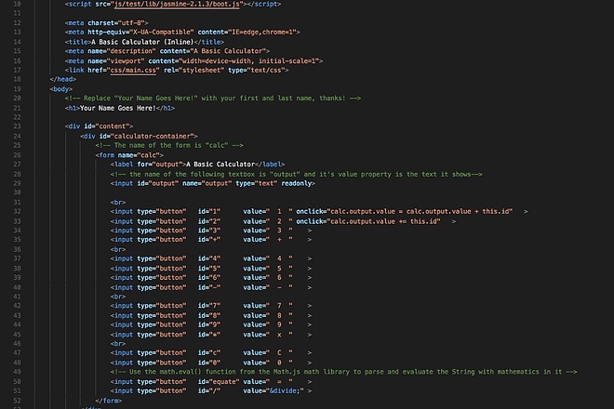Click line number 31 with <br> tag
This screenshot has width=614, height=409.
click(17, 203)
